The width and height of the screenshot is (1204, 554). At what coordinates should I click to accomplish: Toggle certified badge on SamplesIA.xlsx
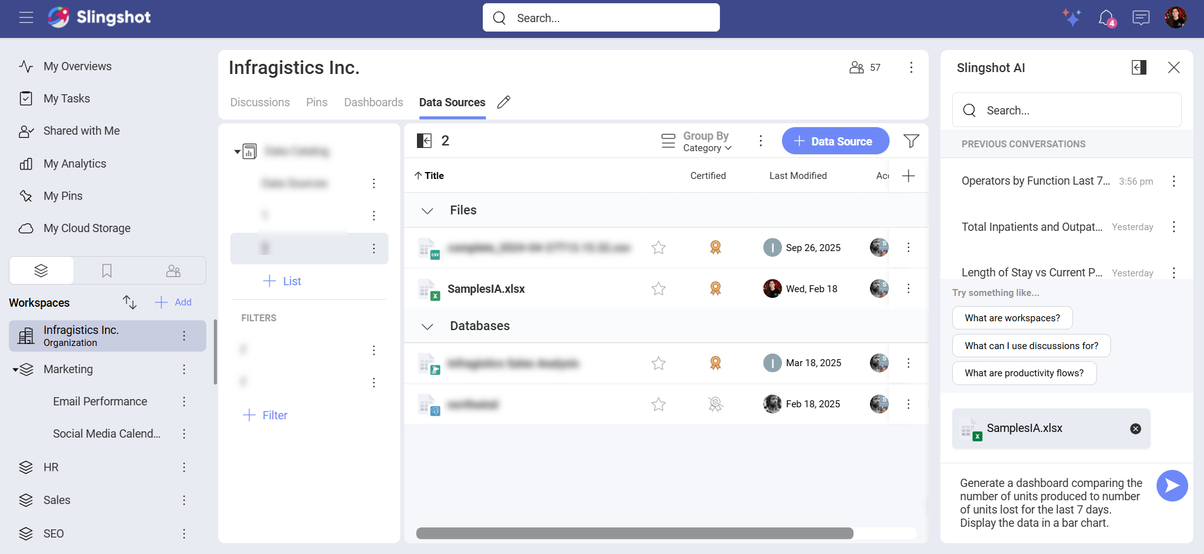point(716,289)
